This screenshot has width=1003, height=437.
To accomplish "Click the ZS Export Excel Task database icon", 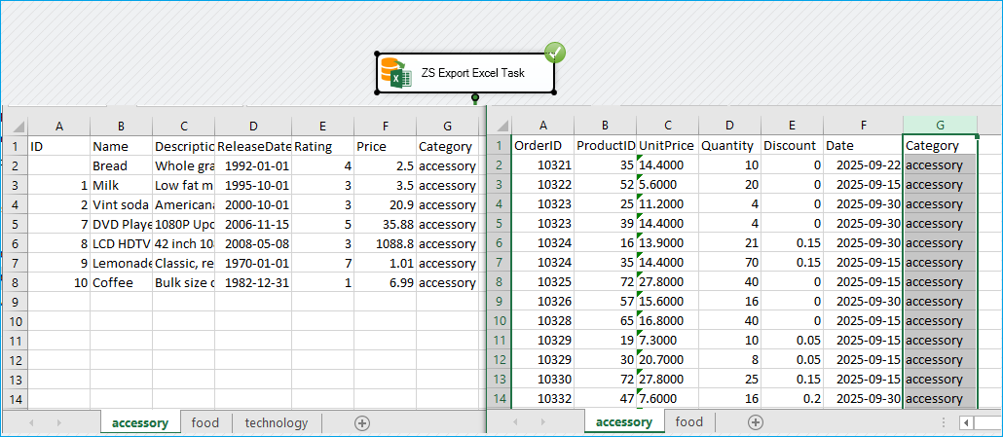I will coord(396,73).
